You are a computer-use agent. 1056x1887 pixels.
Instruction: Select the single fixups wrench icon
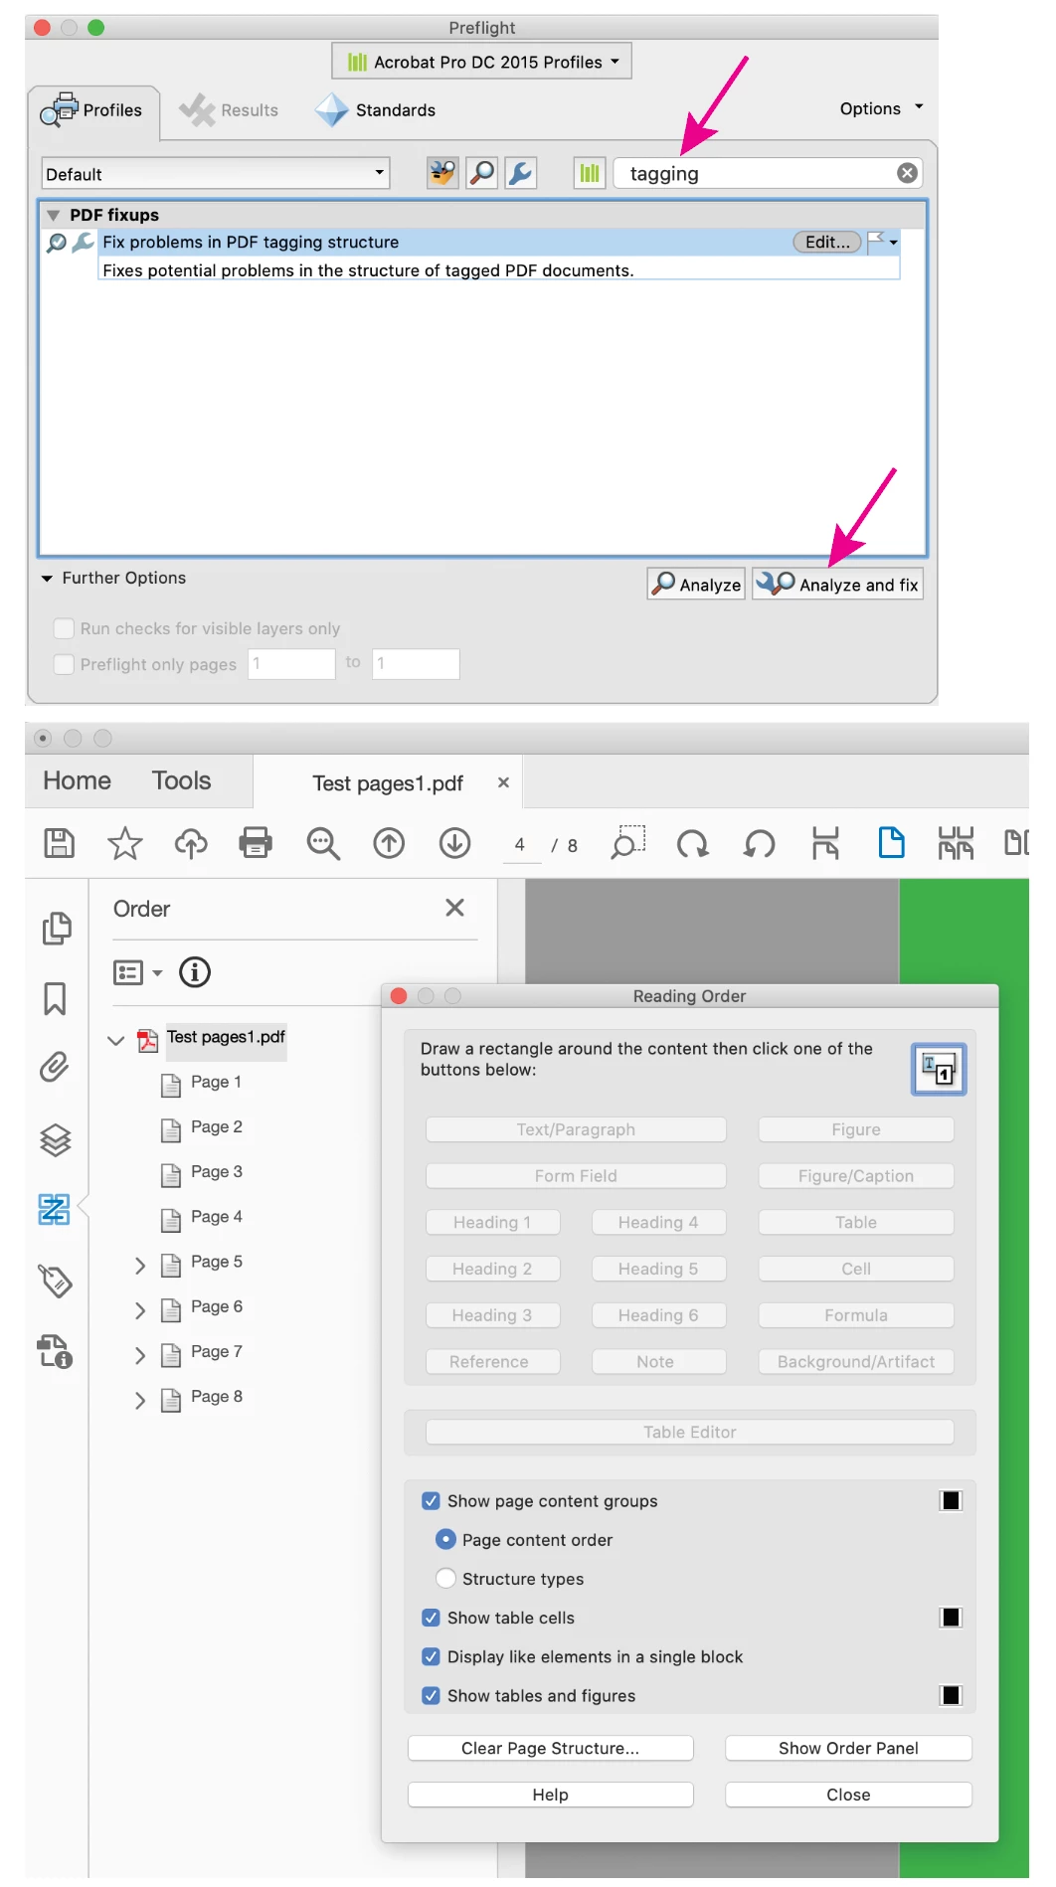coord(521,173)
